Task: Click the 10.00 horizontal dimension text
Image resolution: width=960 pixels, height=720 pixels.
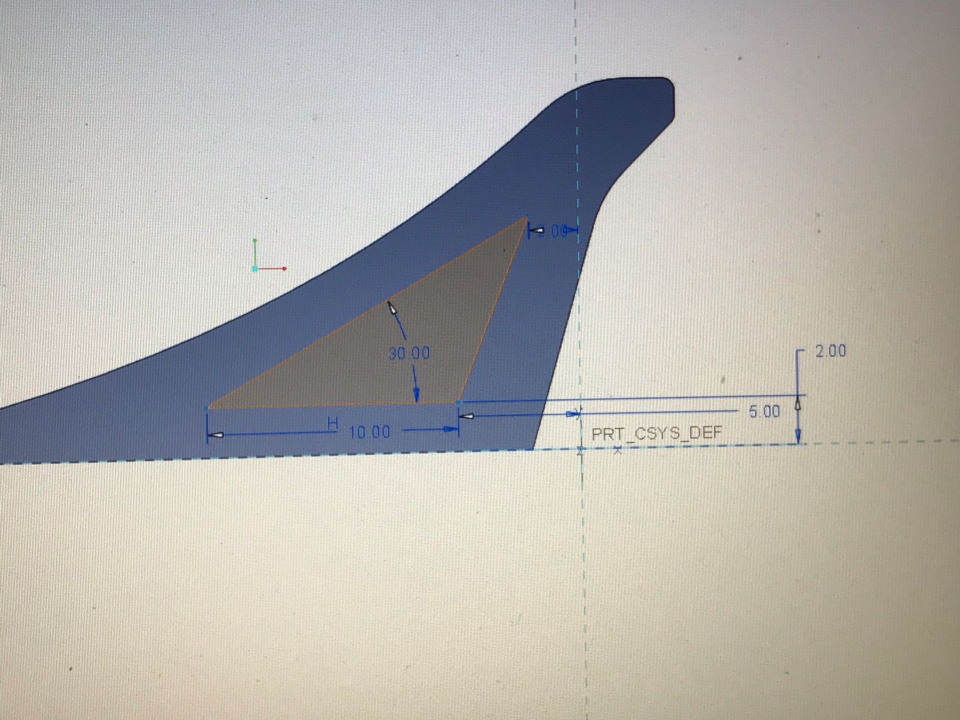Action: pos(369,432)
